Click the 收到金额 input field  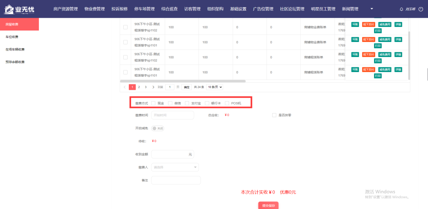tap(172, 154)
